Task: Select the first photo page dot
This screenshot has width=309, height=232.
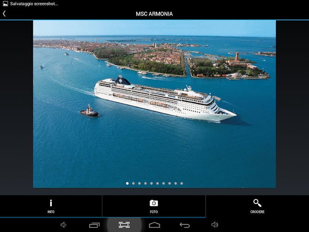Action: 127,183
